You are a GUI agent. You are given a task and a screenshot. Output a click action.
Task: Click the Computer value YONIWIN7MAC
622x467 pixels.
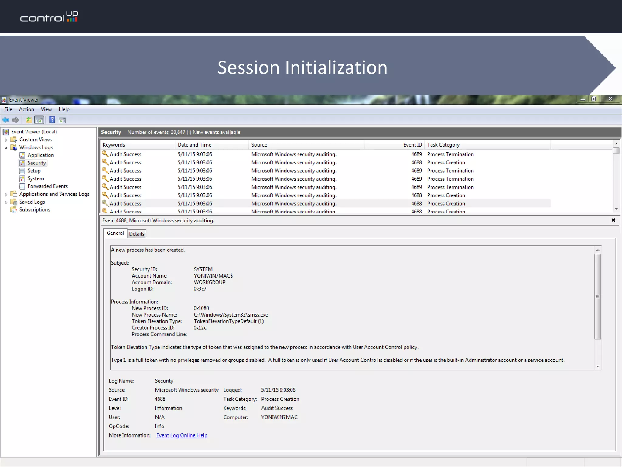click(x=279, y=417)
